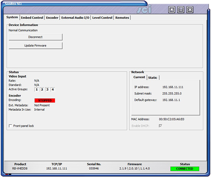Toggle Active Group 4 box
The height and width of the screenshot is (177, 211).
(53, 90)
